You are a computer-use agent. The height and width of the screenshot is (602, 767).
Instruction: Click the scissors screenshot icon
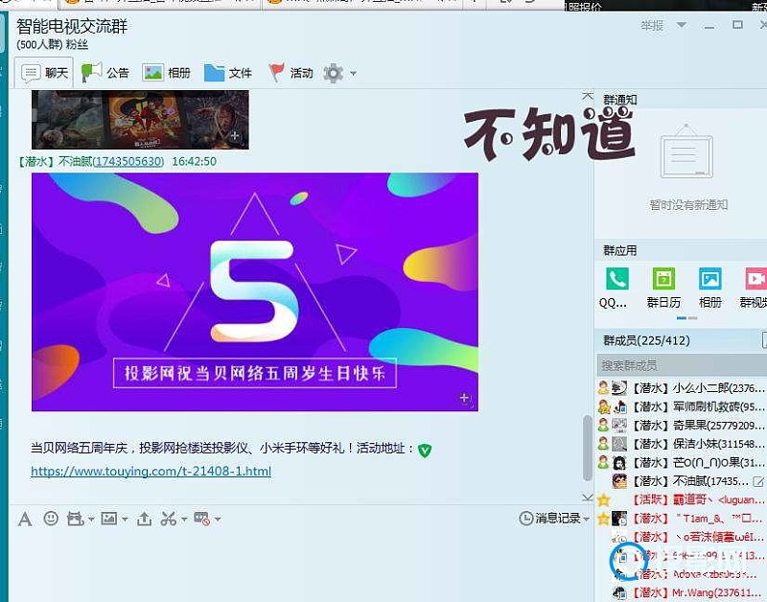(169, 519)
